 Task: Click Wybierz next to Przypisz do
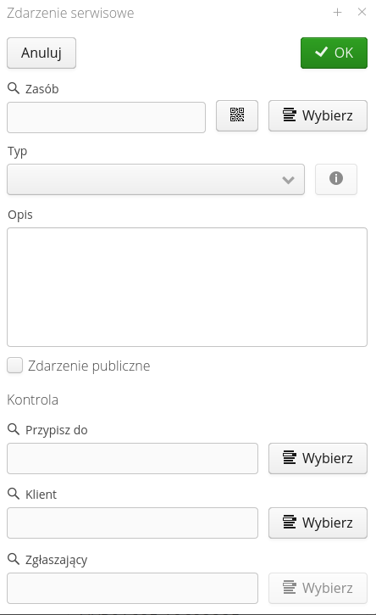pyautogui.click(x=318, y=458)
